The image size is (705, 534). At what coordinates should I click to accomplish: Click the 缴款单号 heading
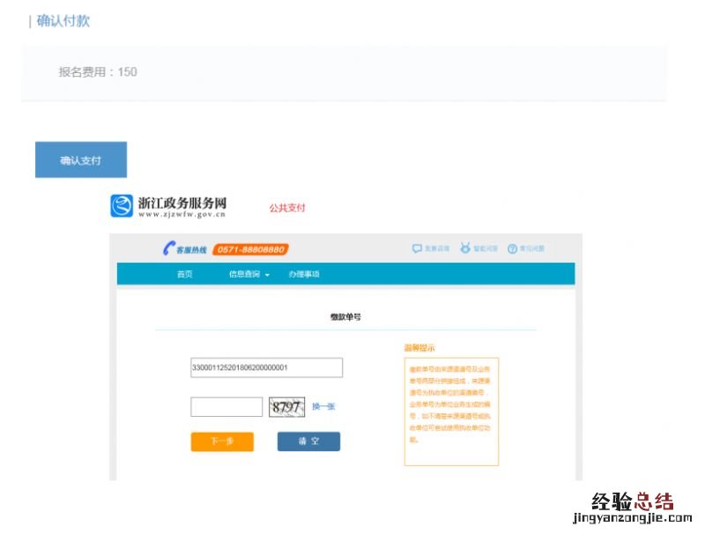pyautogui.click(x=345, y=317)
